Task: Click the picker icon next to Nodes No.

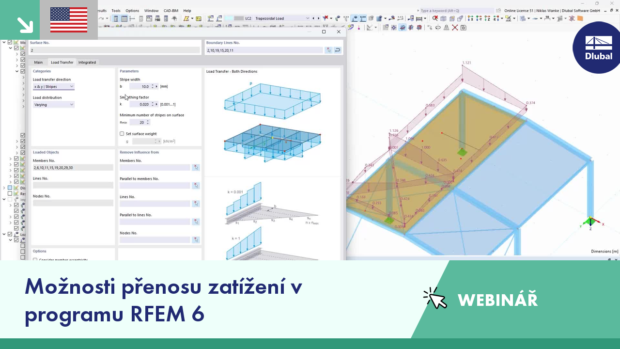Action: tap(196, 239)
